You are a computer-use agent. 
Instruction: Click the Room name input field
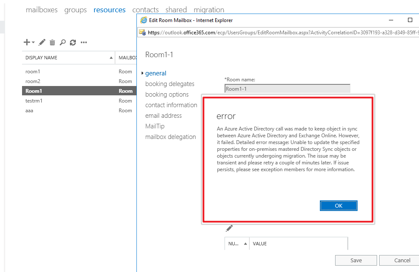pos(287,89)
